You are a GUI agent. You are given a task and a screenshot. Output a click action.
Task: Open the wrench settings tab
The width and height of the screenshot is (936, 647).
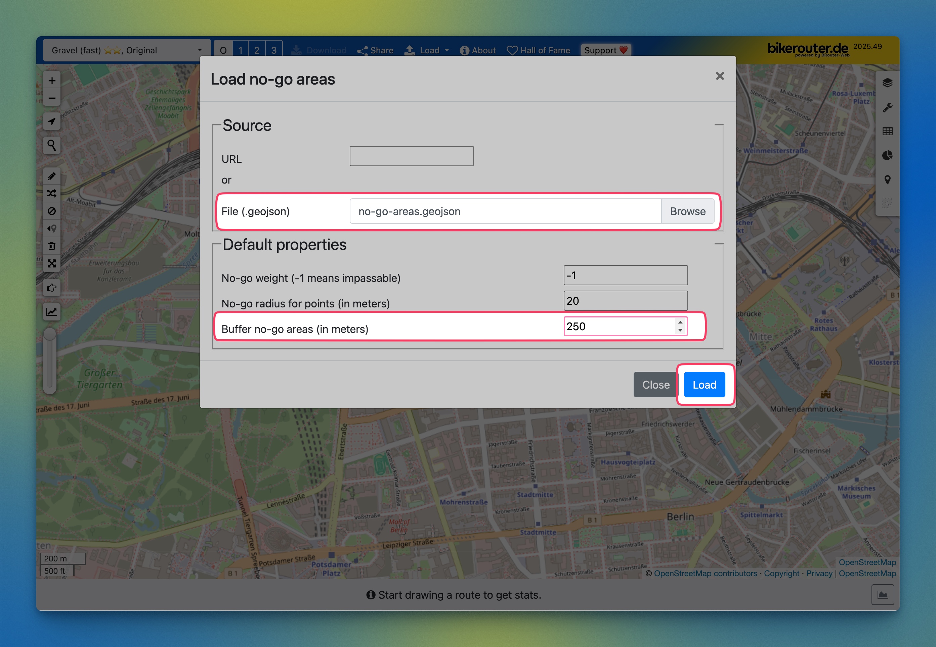tap(887, 107)
